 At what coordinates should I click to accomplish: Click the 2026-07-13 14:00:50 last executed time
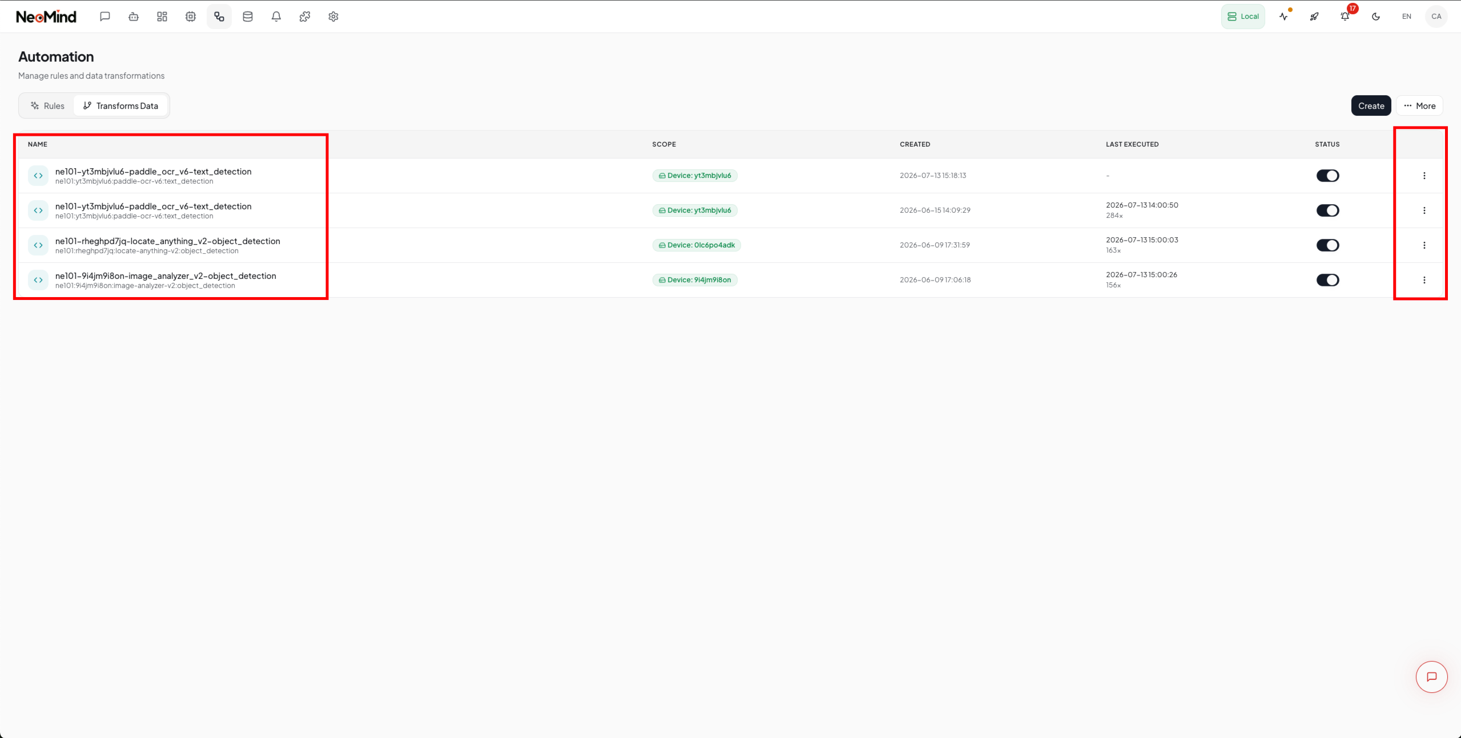(x=1142, y=205)
